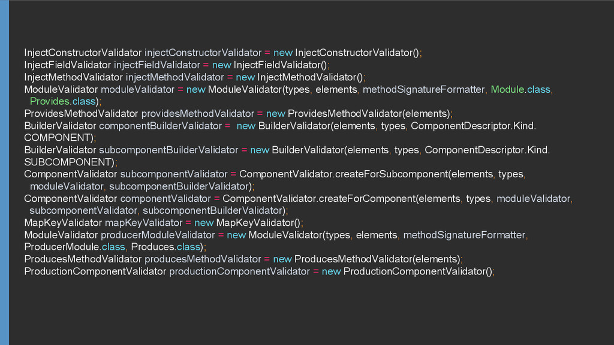The height and width of the screenshot is (345, 614).
Task: Click the injectFieldValidator variable name
Action: coord(156,65)
